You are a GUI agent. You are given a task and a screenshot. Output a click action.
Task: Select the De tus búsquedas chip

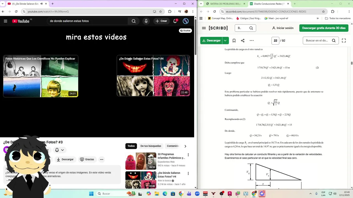pos(151,146)
